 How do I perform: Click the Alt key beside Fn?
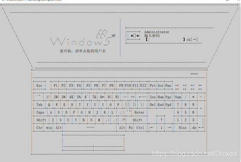point(122,128)
